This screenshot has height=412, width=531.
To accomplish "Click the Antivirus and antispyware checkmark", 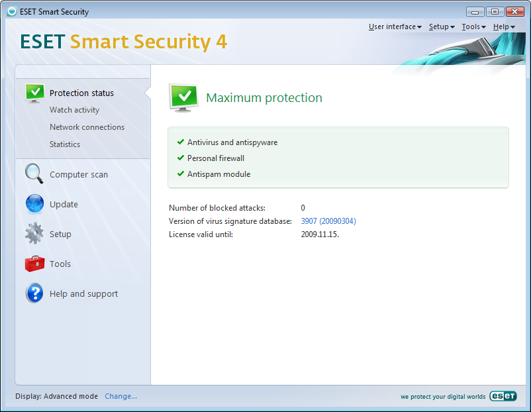I will 181,142.
